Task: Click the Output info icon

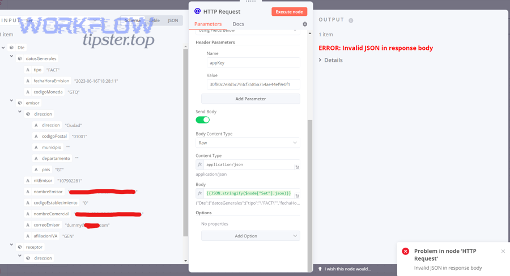Action: [x=351, y=20]
